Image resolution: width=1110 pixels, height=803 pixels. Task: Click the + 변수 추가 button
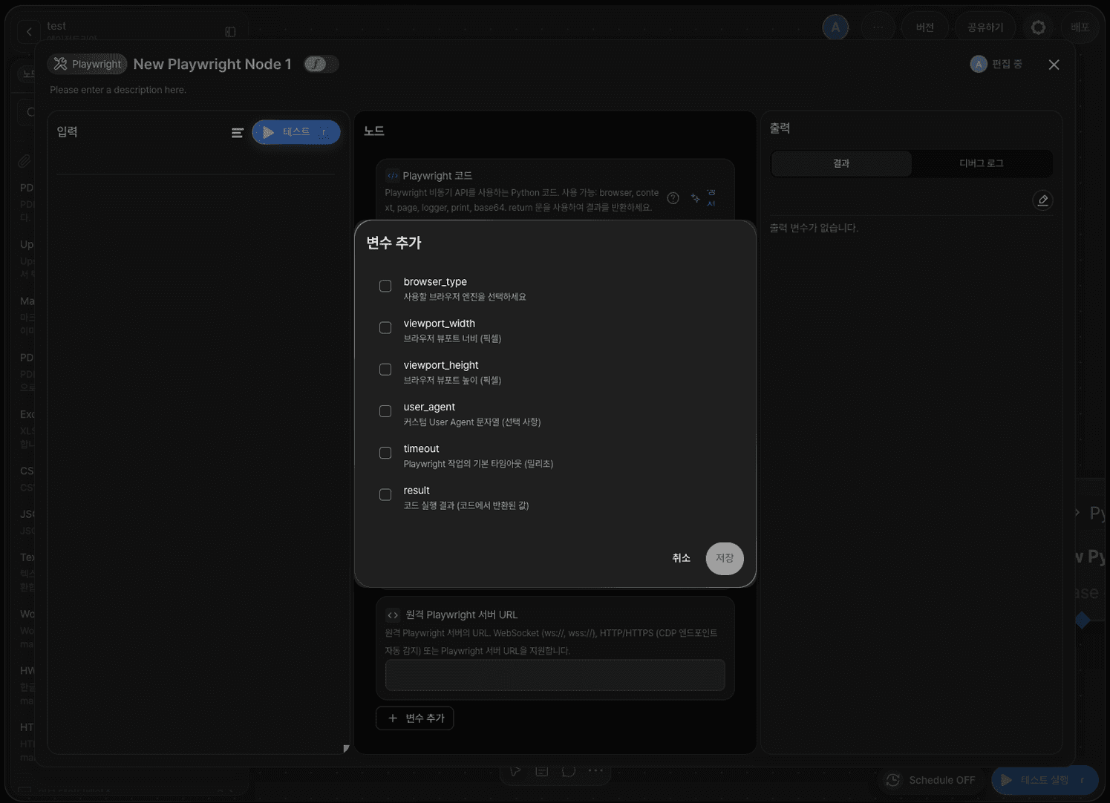415,718
